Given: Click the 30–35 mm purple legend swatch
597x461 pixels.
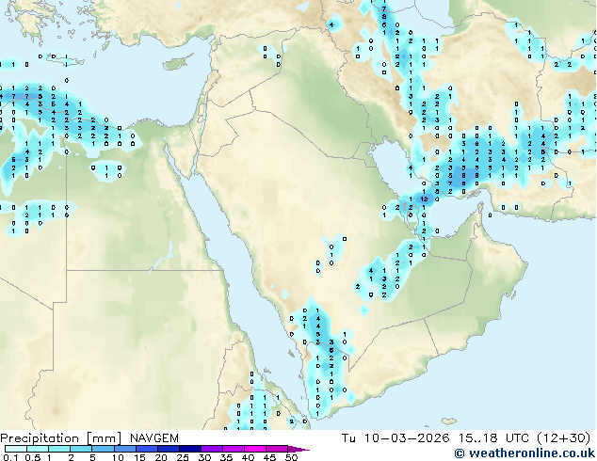Looking at the screenshot, I should point(211,449).
